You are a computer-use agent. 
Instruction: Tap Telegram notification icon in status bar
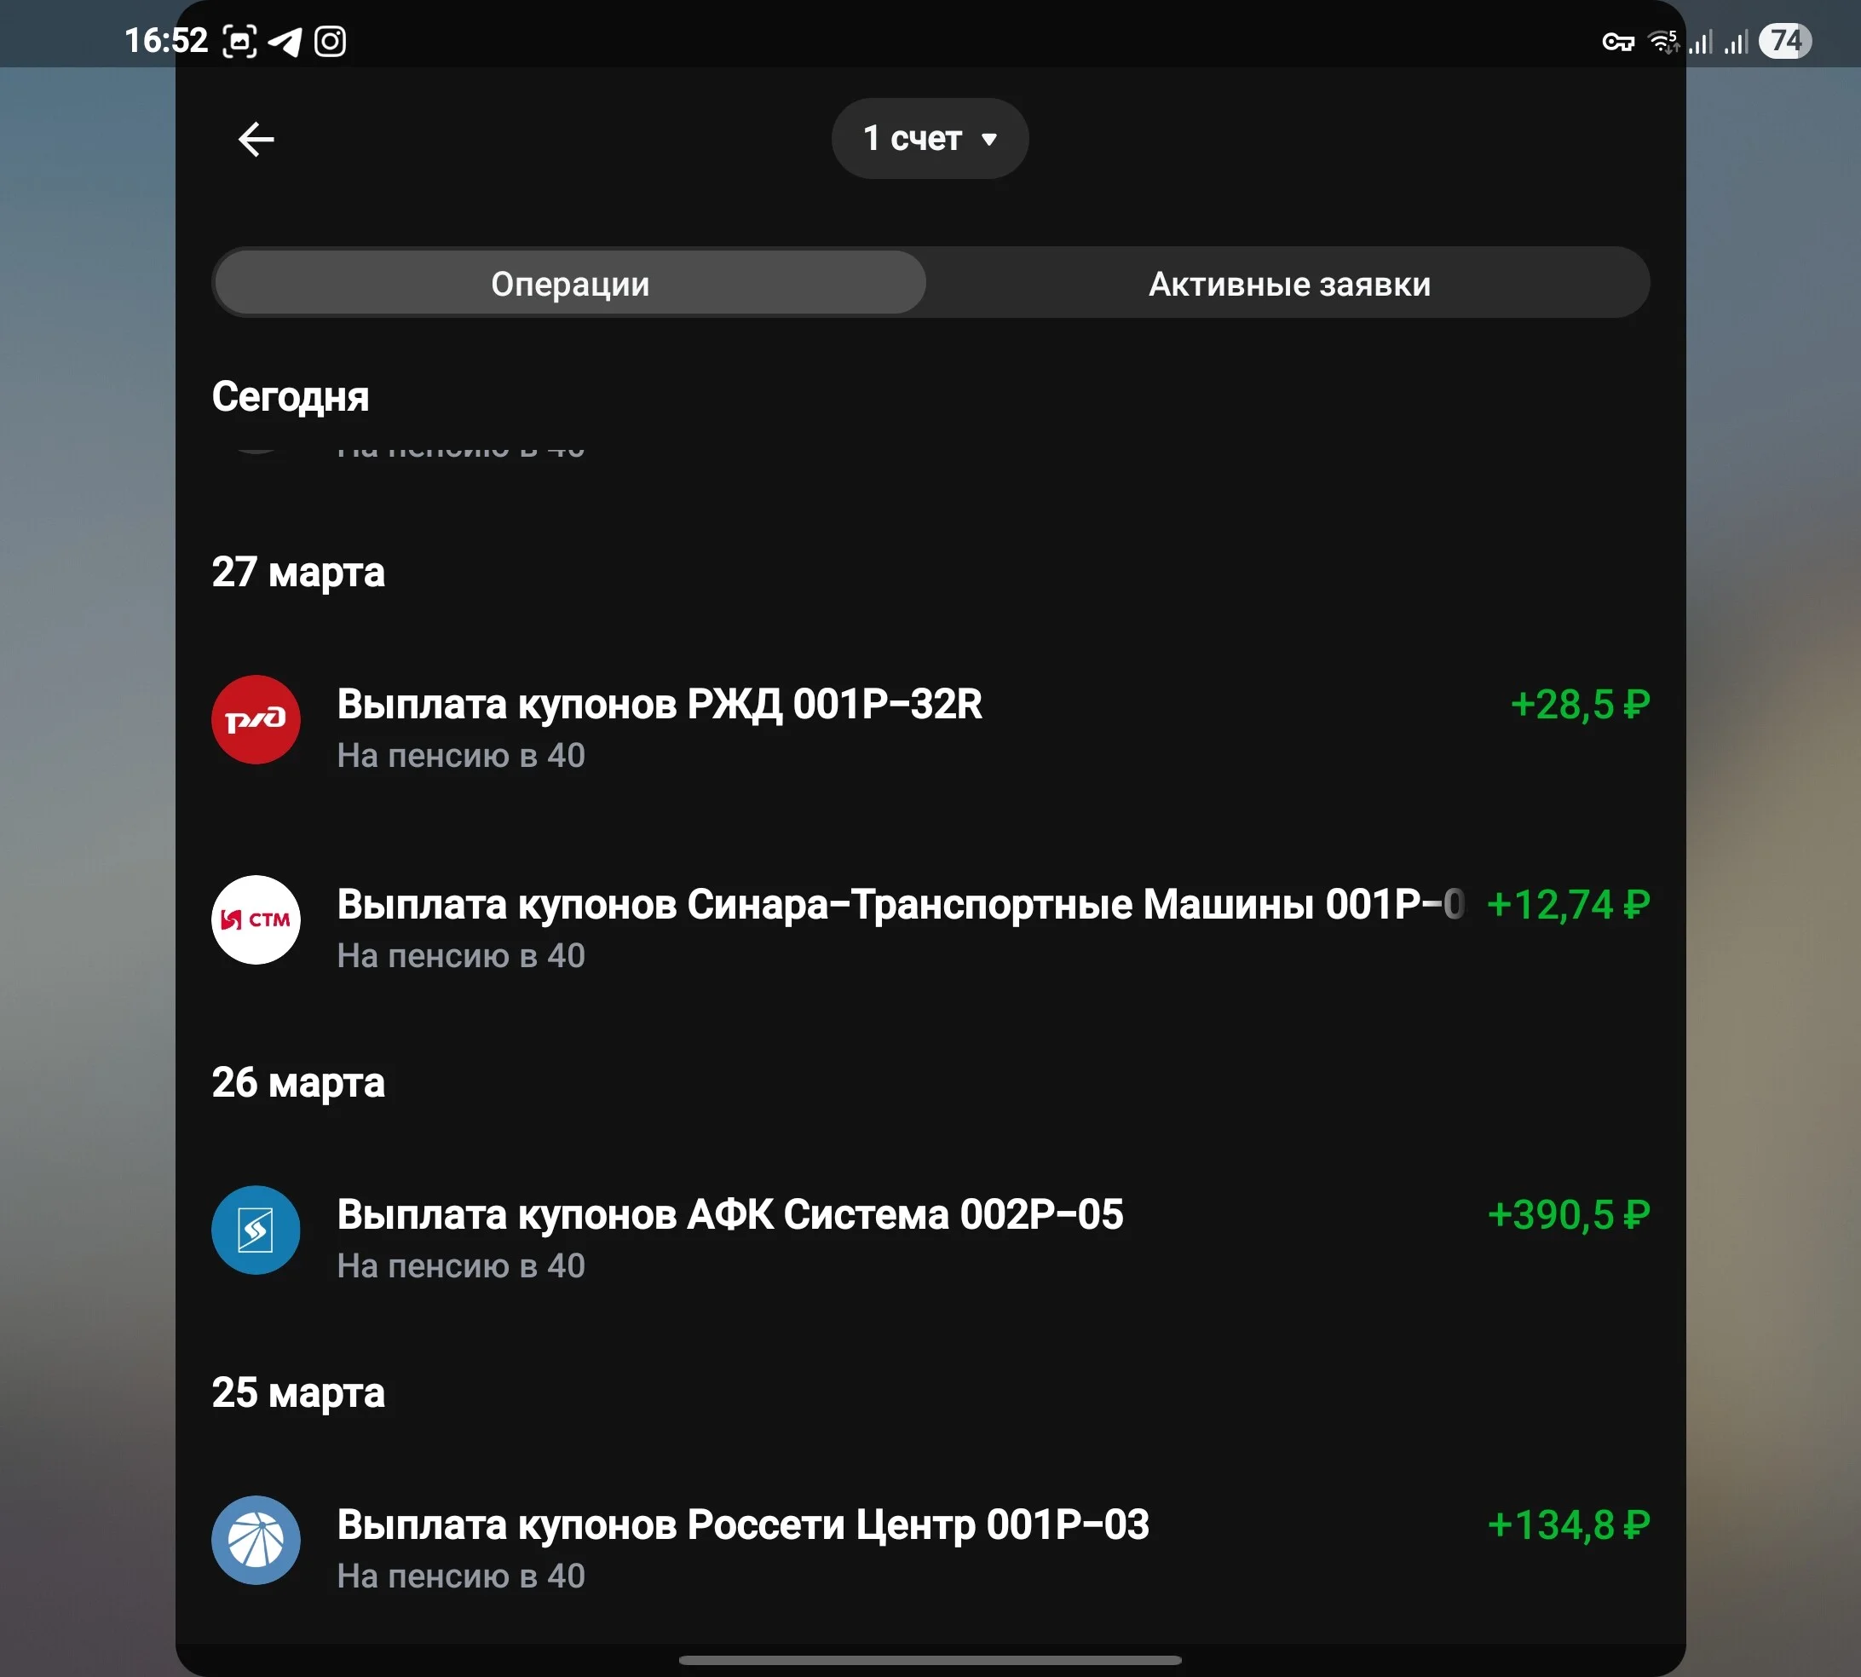coord(285,42)
